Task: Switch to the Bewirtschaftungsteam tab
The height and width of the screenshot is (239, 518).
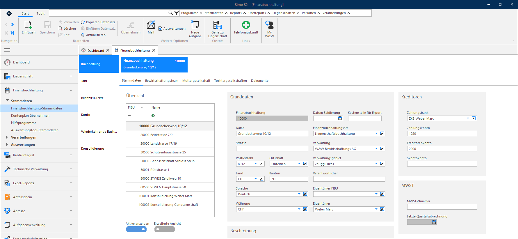Action: click(162, 81)
